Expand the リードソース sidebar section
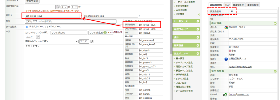This screenshot has width=280, height=100. pos(186,21)
